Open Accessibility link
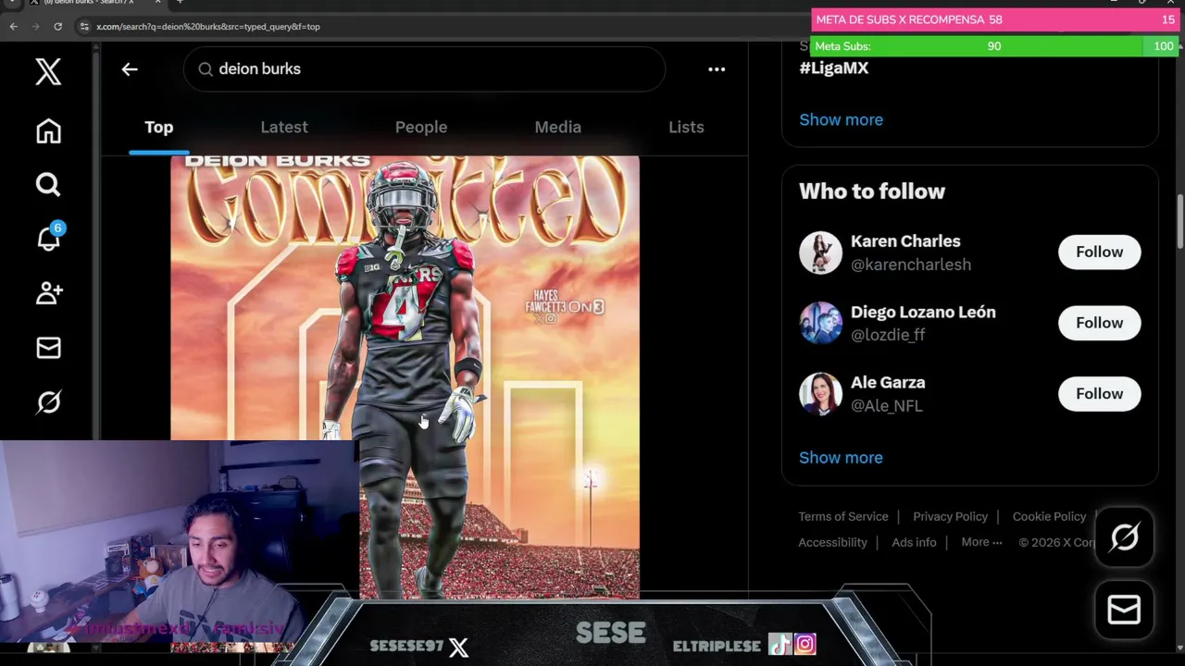Viewport: 1185px width, 666px height. 832,542
